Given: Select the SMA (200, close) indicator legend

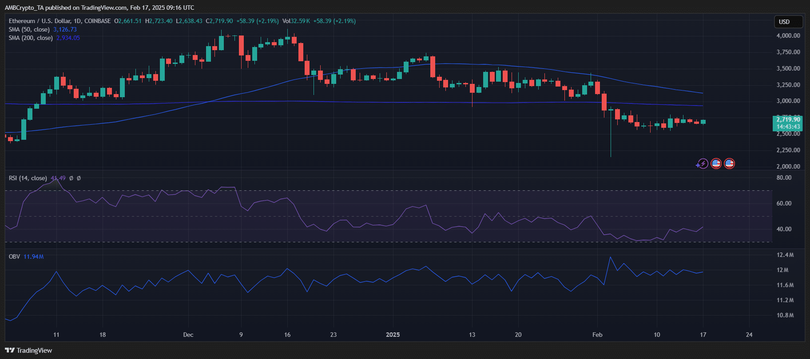Looking at the screenshot, I should [x=31, y=38].
